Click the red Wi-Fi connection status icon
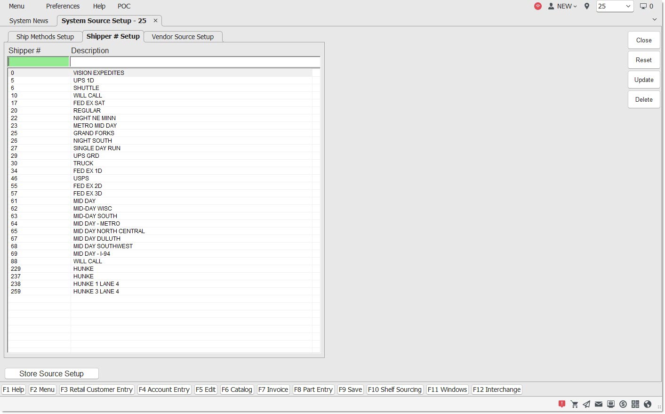Viewport: 665px width, 414px height. (538, 6)
